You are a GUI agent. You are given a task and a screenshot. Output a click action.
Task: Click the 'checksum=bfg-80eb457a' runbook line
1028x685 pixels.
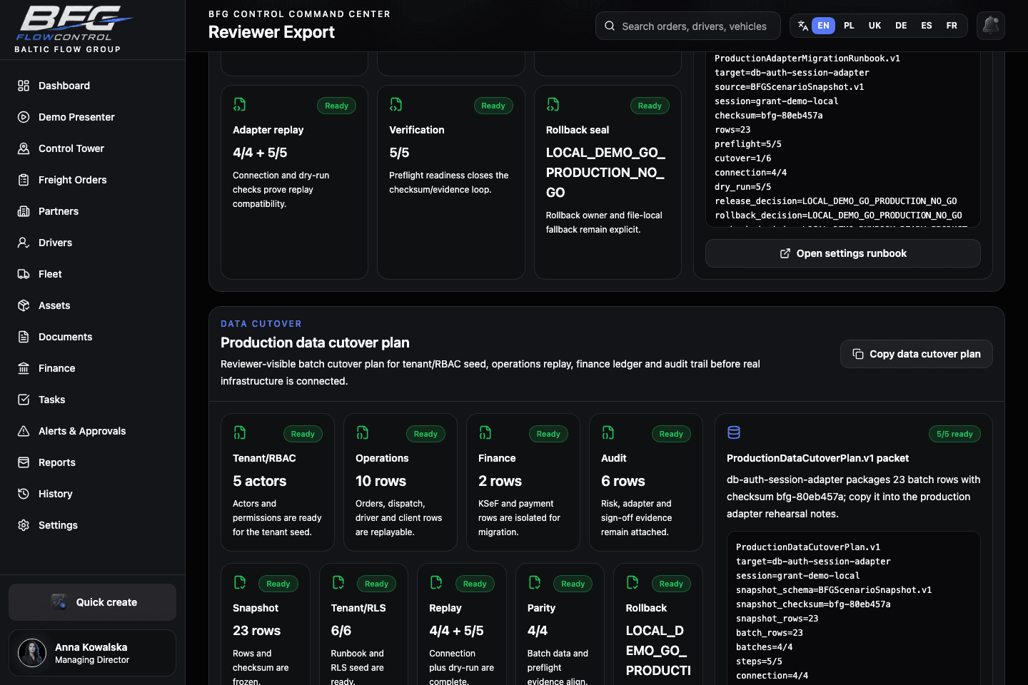[x=769, y=116]
